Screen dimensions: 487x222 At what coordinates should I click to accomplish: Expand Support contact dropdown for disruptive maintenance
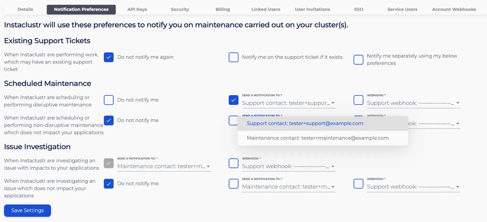288,103
